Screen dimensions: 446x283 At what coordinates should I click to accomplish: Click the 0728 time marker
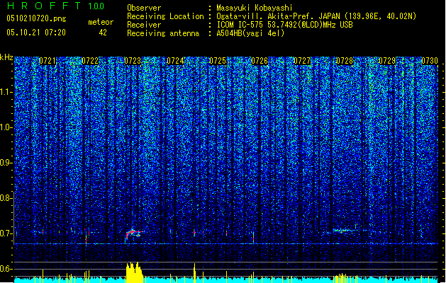345,61
